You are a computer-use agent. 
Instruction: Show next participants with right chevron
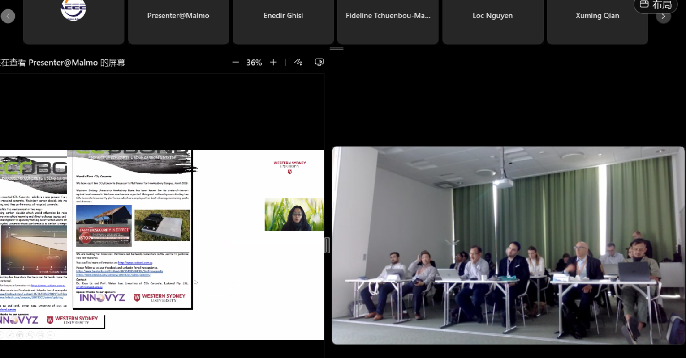[x=663, y=17]
